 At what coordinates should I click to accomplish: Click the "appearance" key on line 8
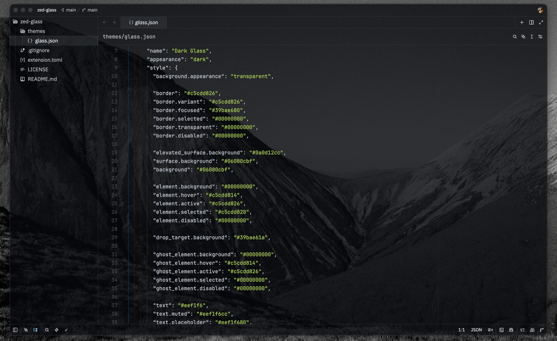pos(165,60)
